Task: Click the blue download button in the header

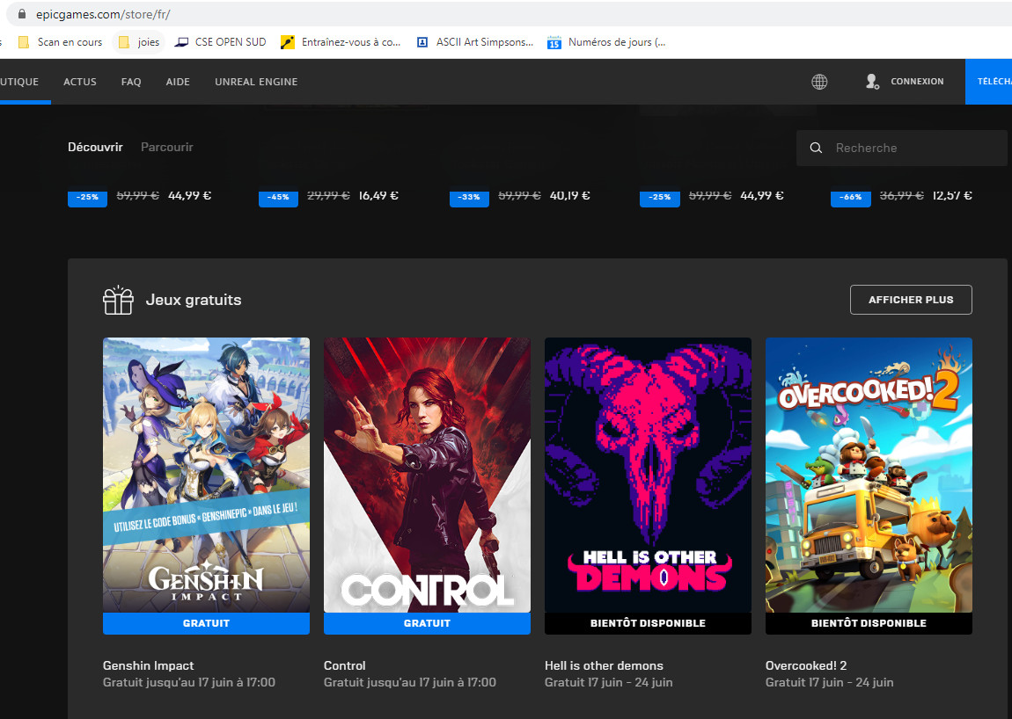Action: pos(989,81)
